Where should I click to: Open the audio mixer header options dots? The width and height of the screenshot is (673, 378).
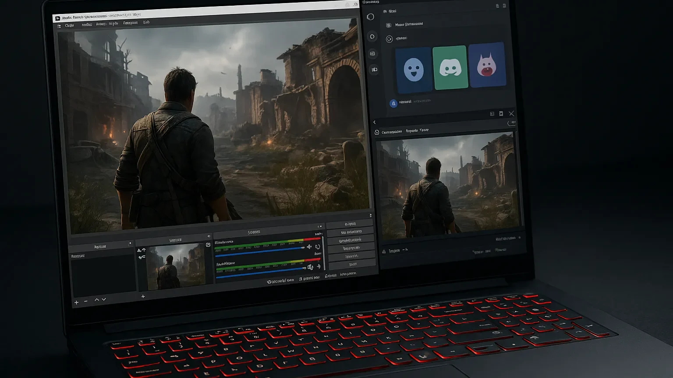[320, 227]
